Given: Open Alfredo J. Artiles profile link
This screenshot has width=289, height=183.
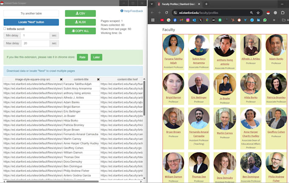Looking at the screenshot, I should pos(251,59).
